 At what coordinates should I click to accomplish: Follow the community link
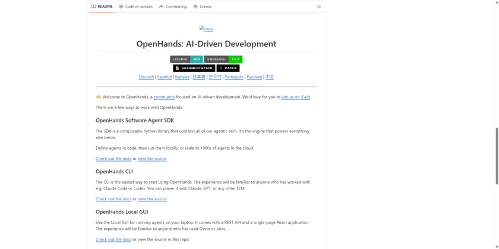coord(164,97)
